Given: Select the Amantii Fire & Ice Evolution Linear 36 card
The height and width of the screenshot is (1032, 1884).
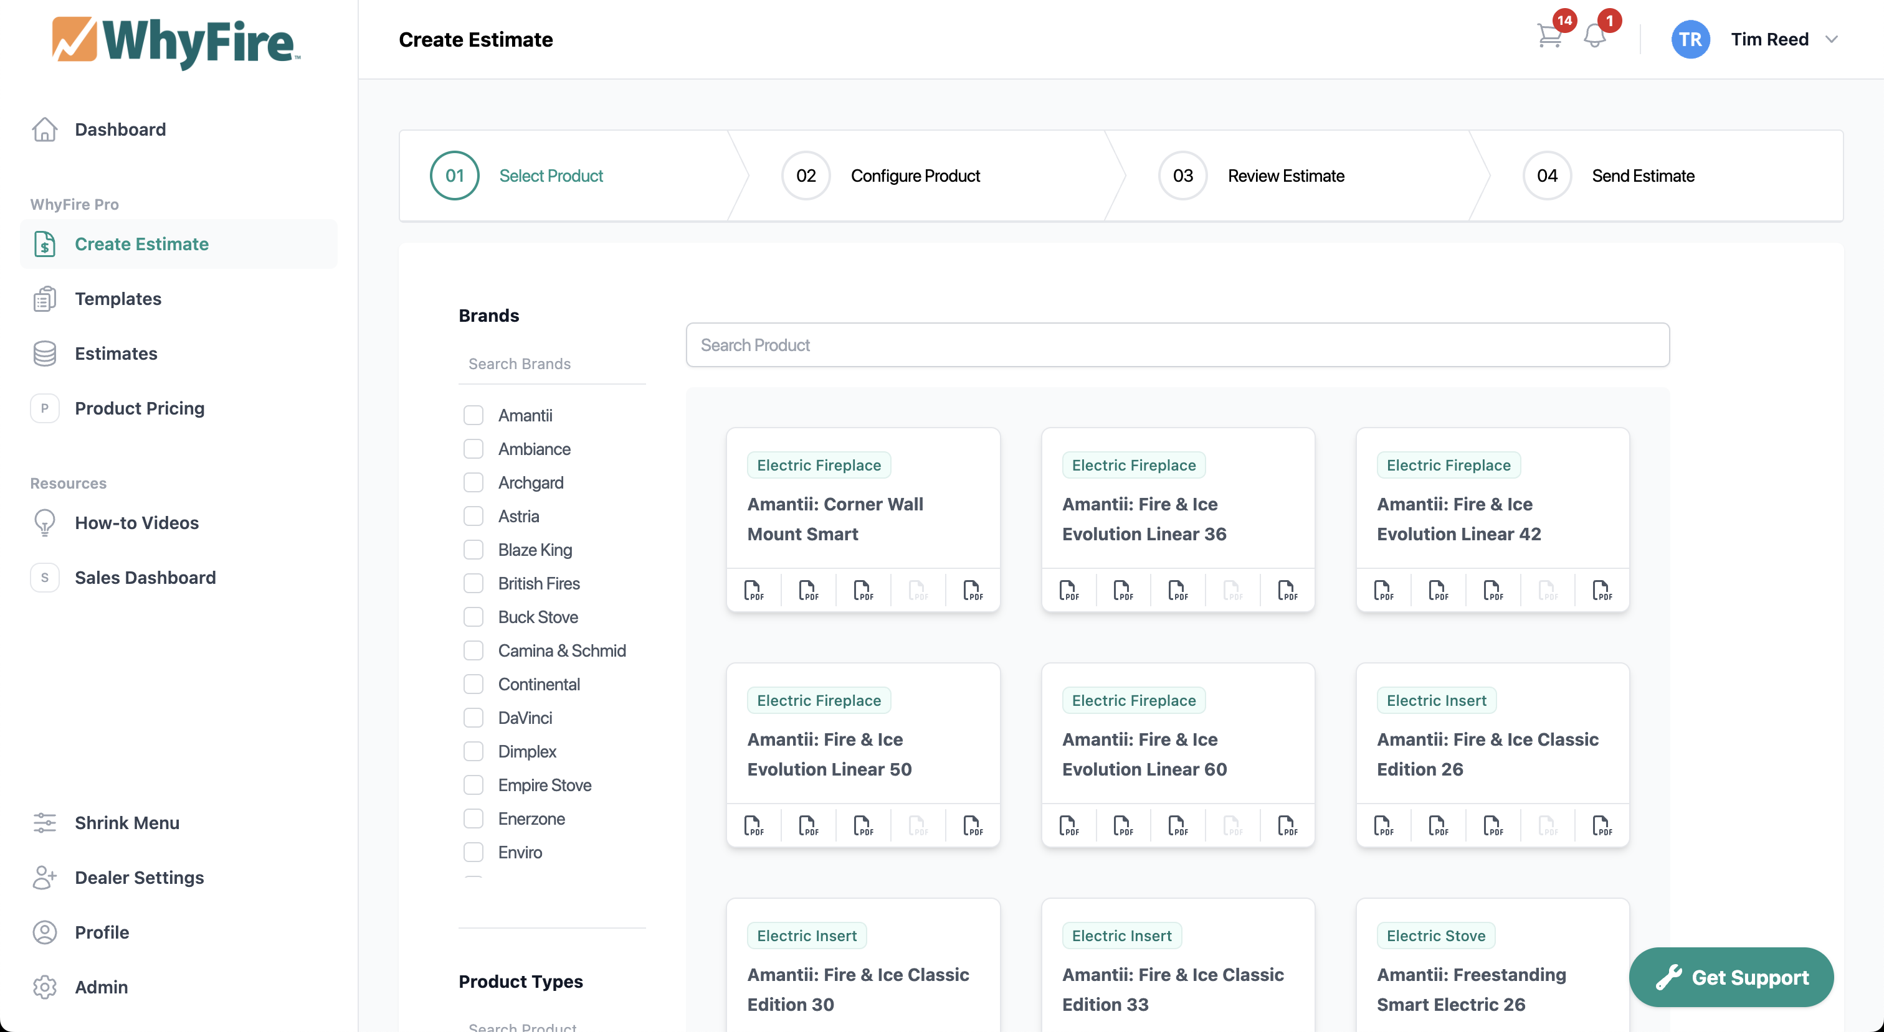Looking at the screenshot, I should click(x=1177, y=519).
